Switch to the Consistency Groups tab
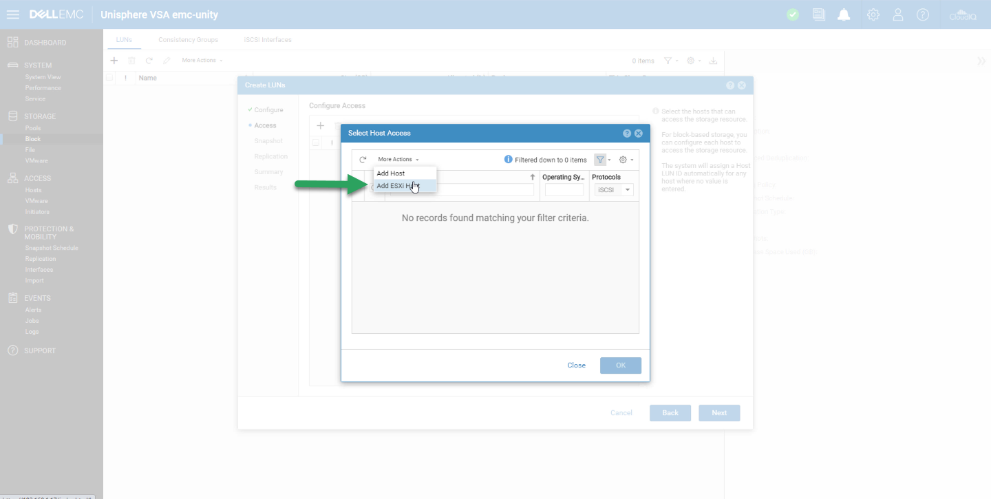The image size is (991, 499). (188, 40)
